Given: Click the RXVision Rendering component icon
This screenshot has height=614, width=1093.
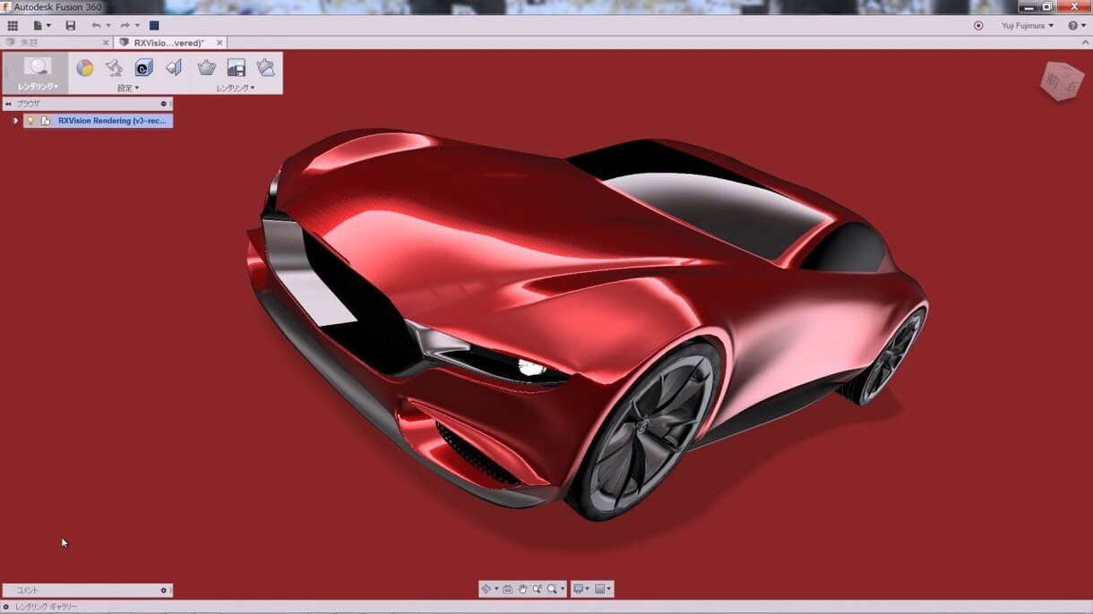Looking at the screenshot, I should point(46,121).
